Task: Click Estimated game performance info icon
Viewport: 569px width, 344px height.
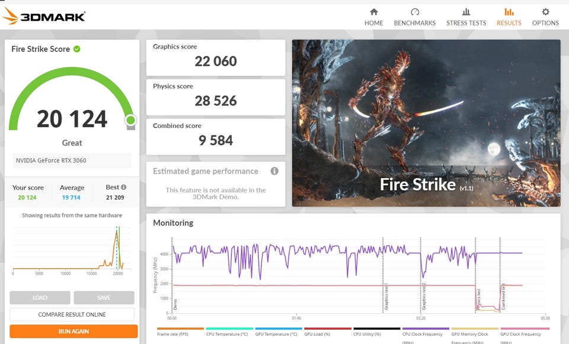Action: (274, 171)
